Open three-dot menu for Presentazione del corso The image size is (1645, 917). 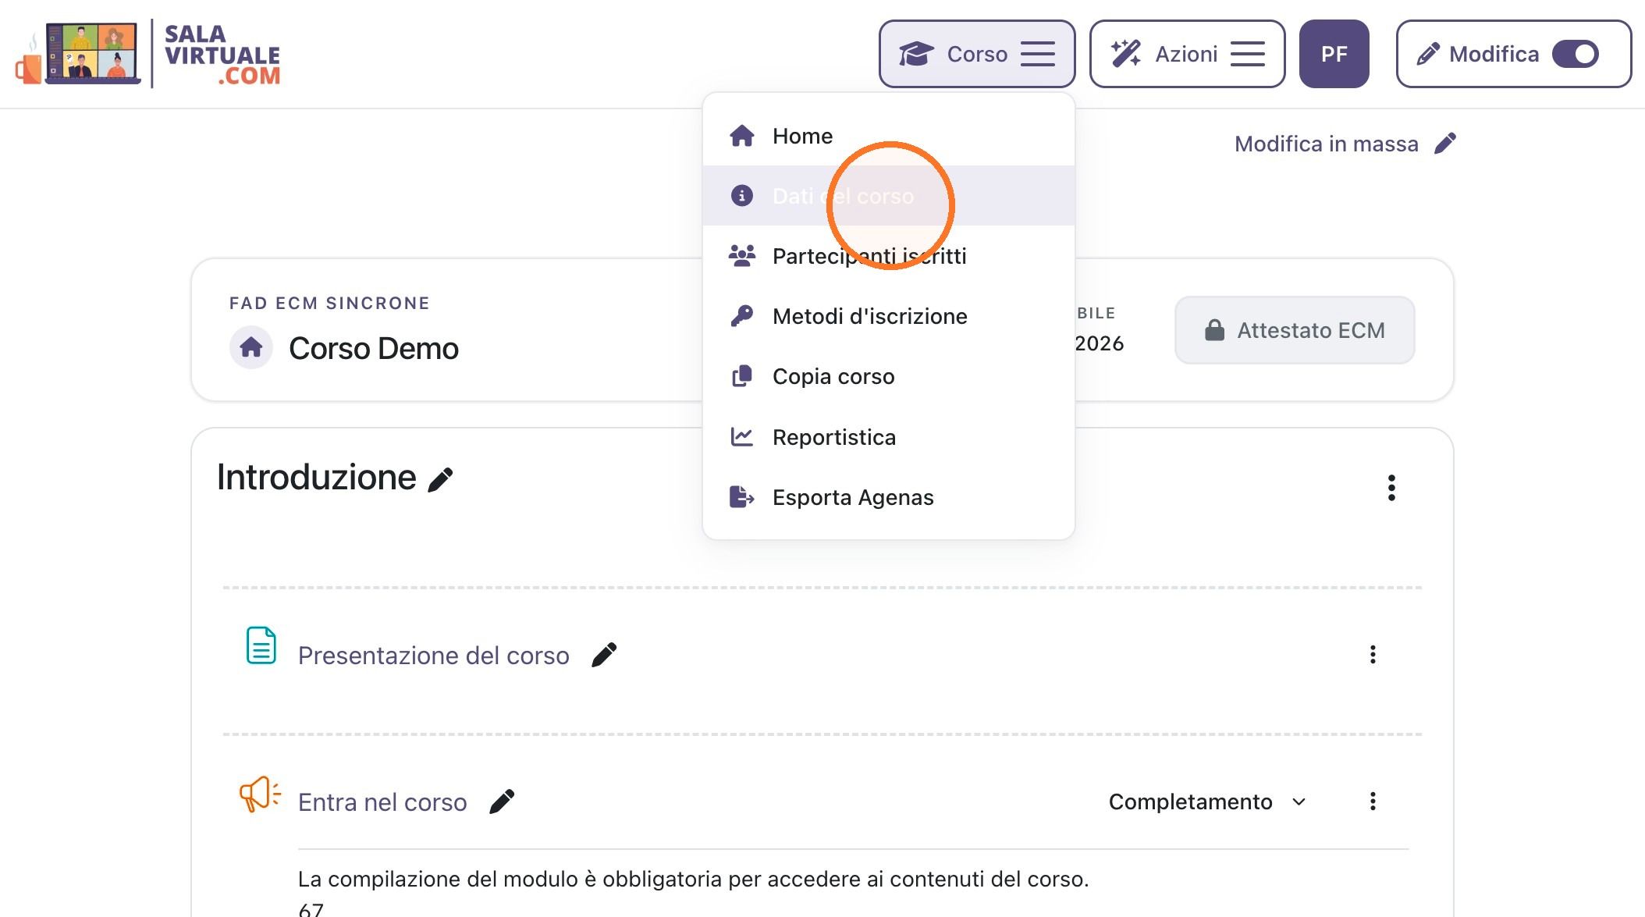pyautogui.click(x=1373, y=655)
